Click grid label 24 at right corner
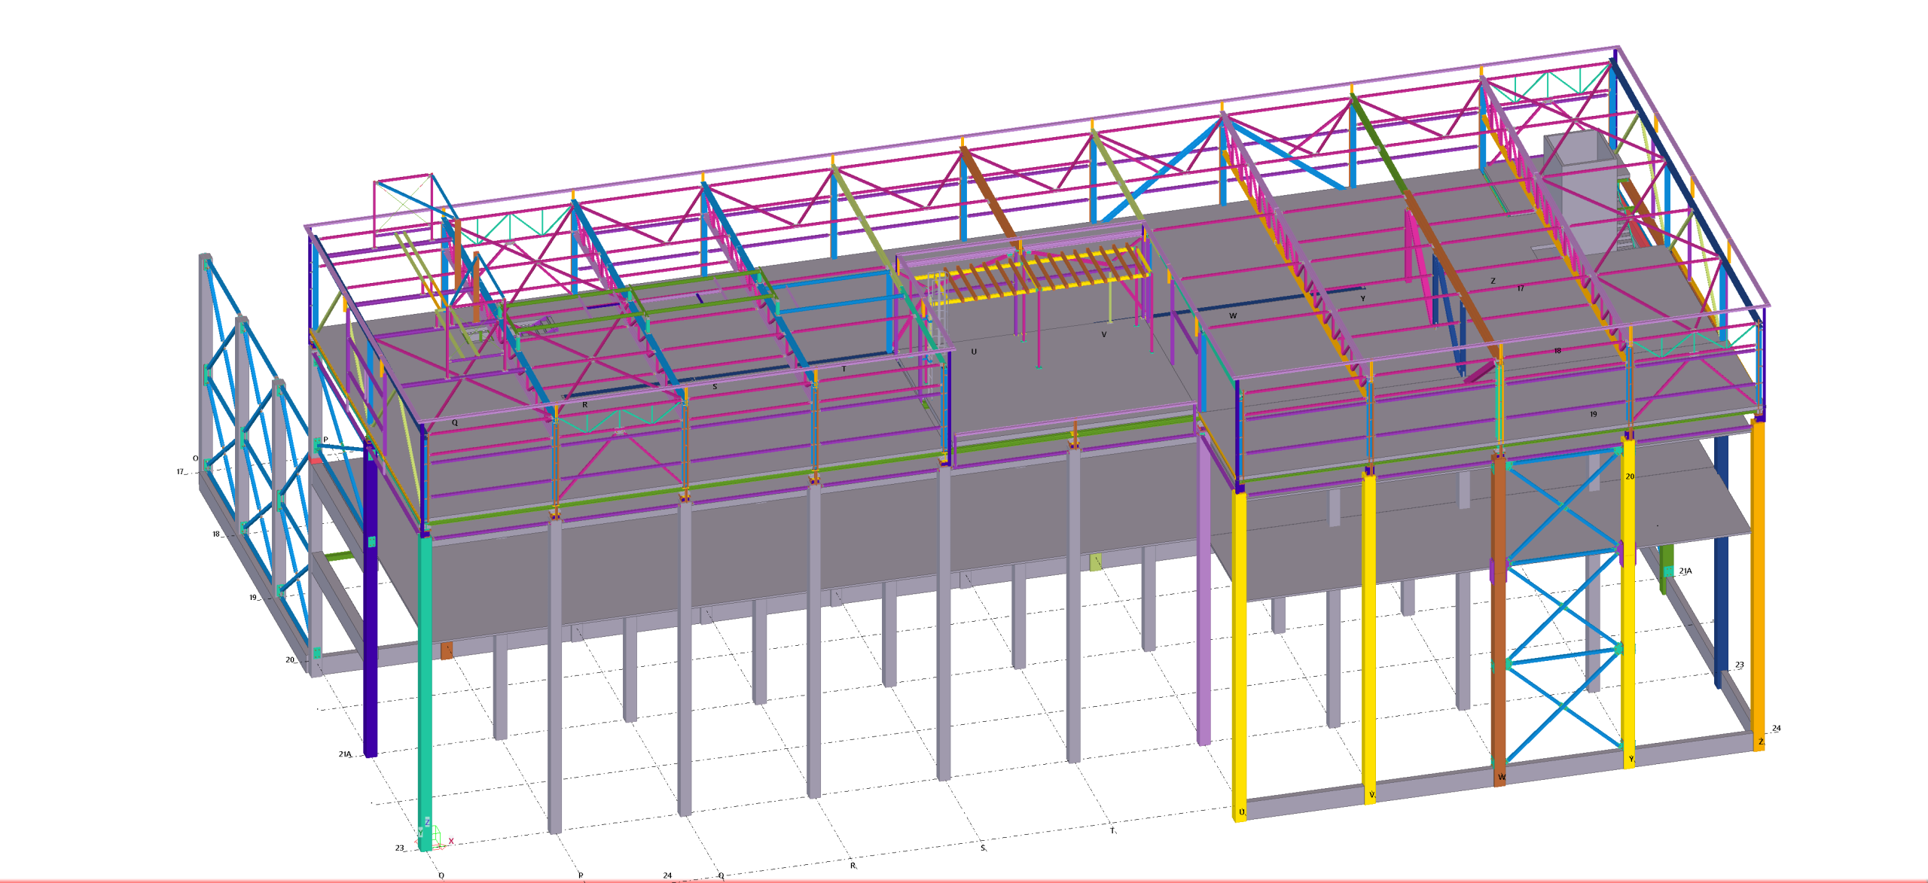The width and height of the screenshot is (1928, 883). (x=1777, y=728)
